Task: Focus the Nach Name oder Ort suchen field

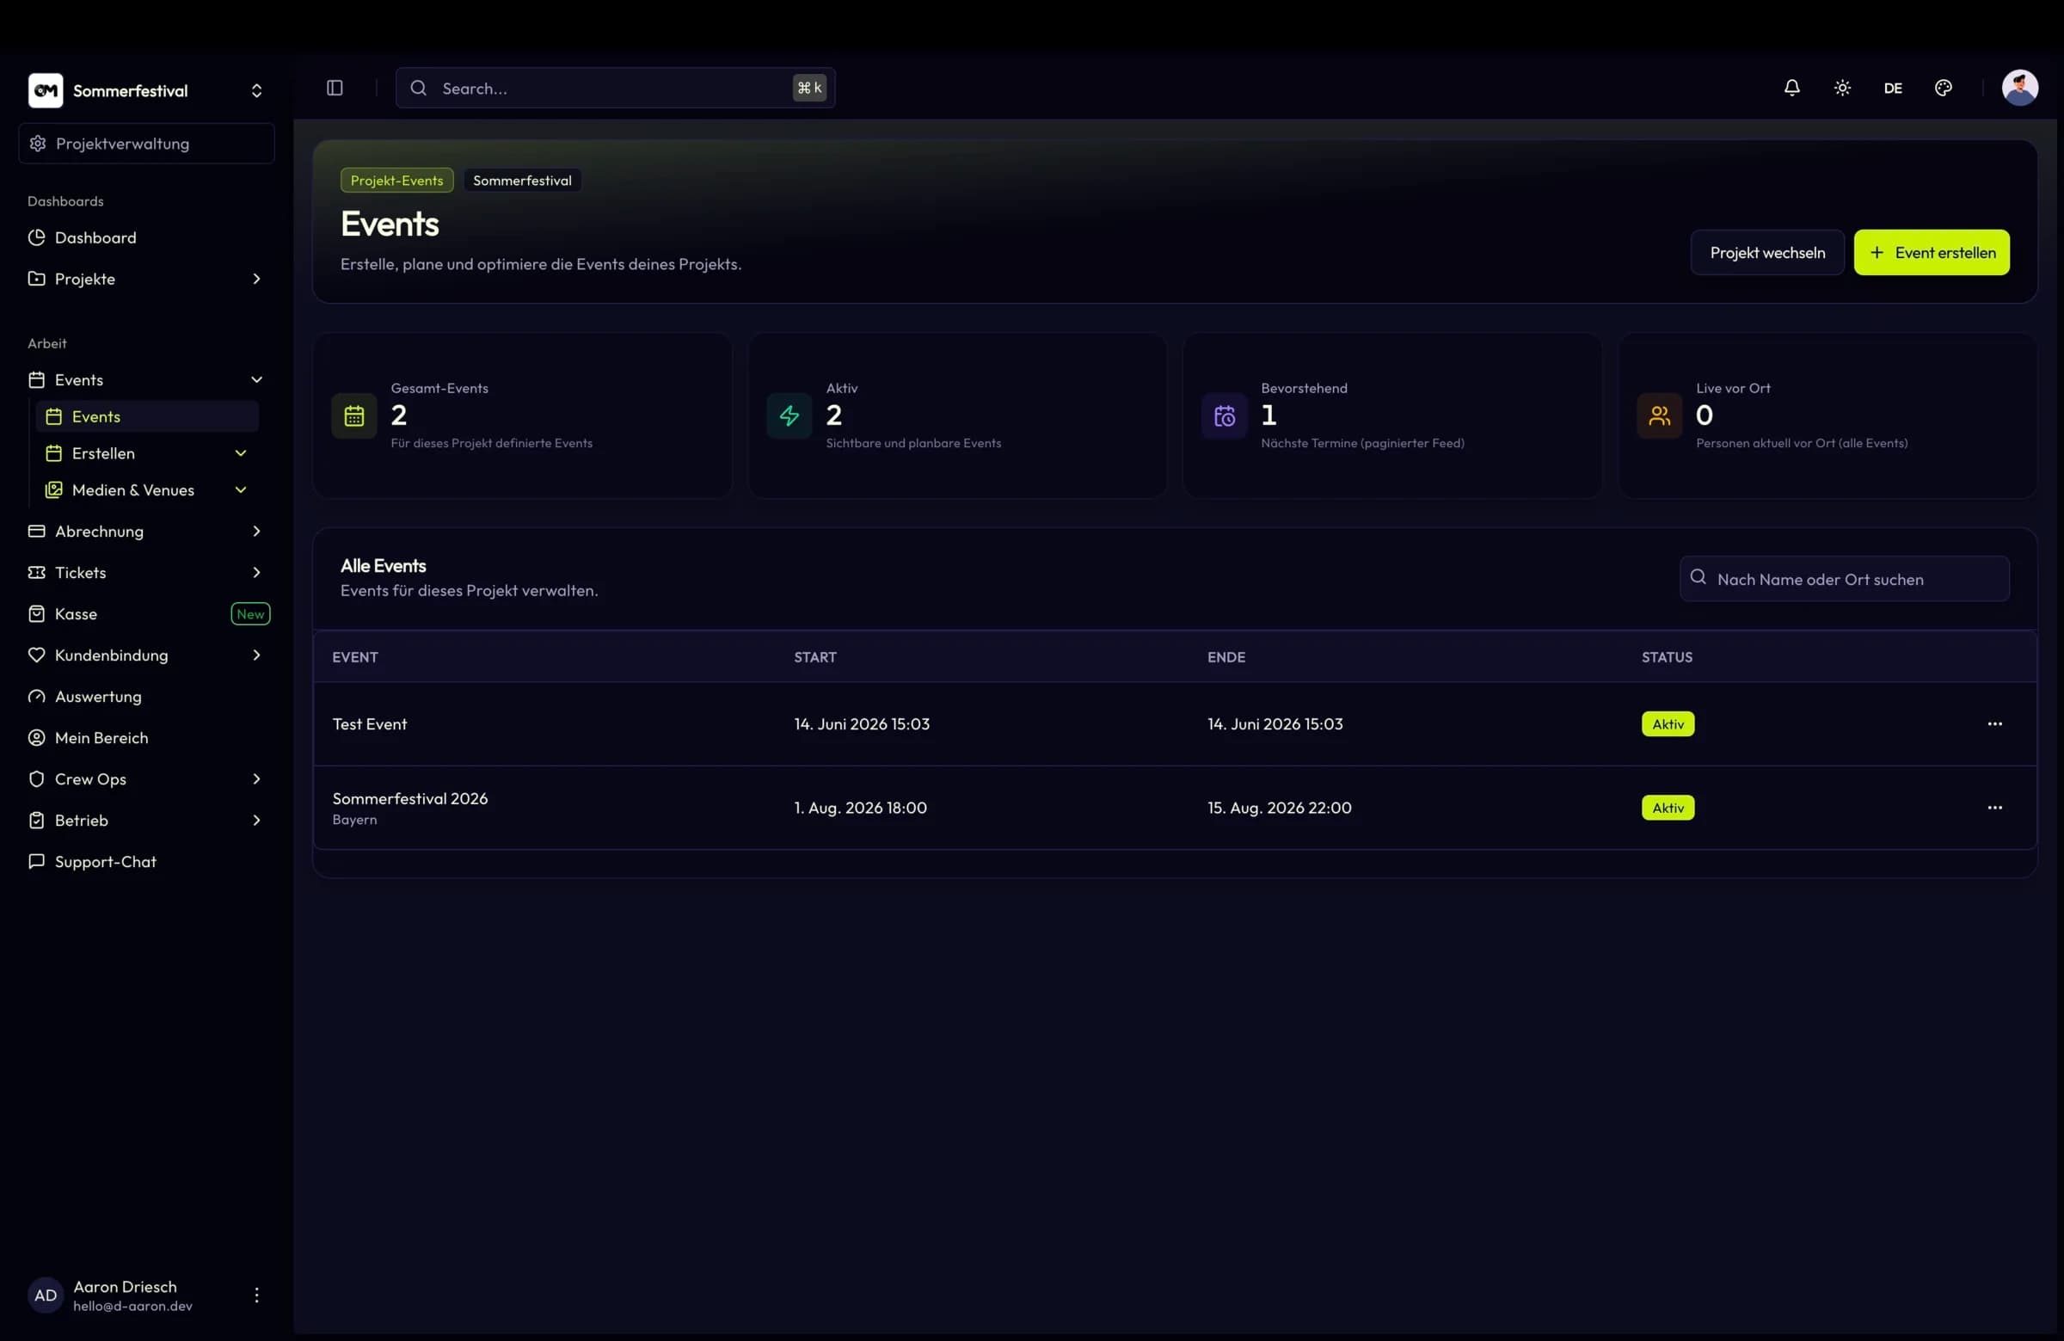Action: 1844,579
